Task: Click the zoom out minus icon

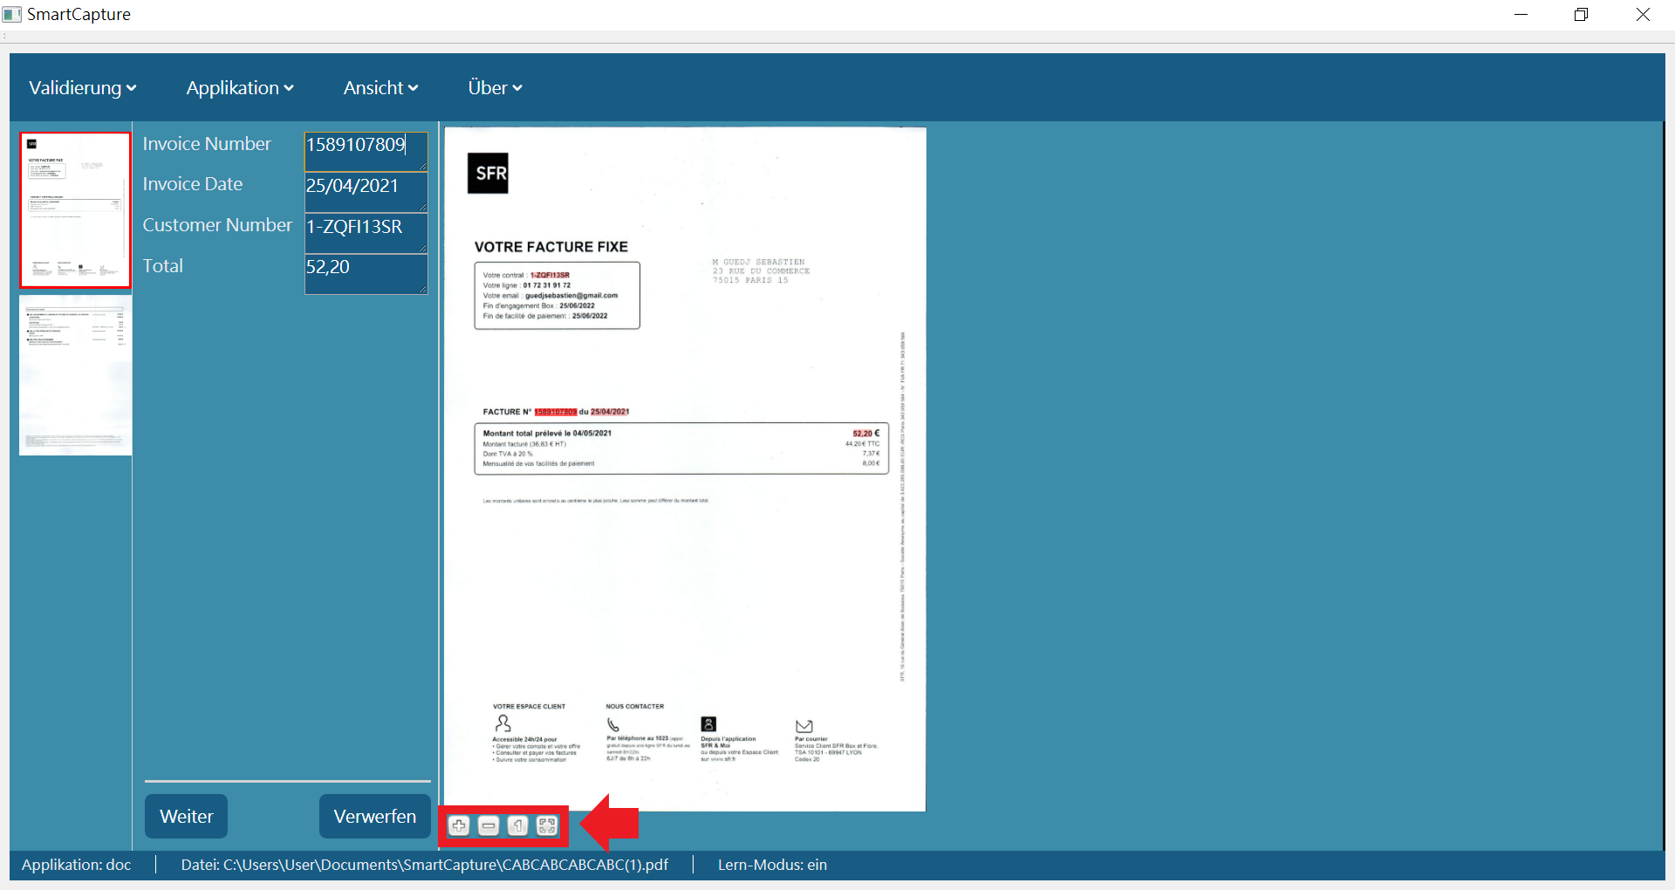Action: point(489,825)
